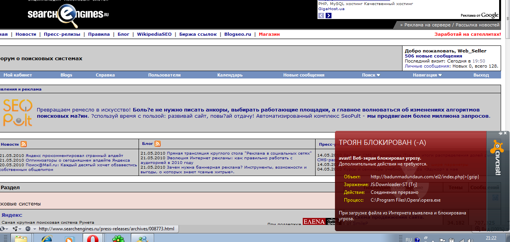The height and width of the screenshot is (242, 510).
Task: Open Windows Explorer folder in taskbar
Action: [21, 239]
